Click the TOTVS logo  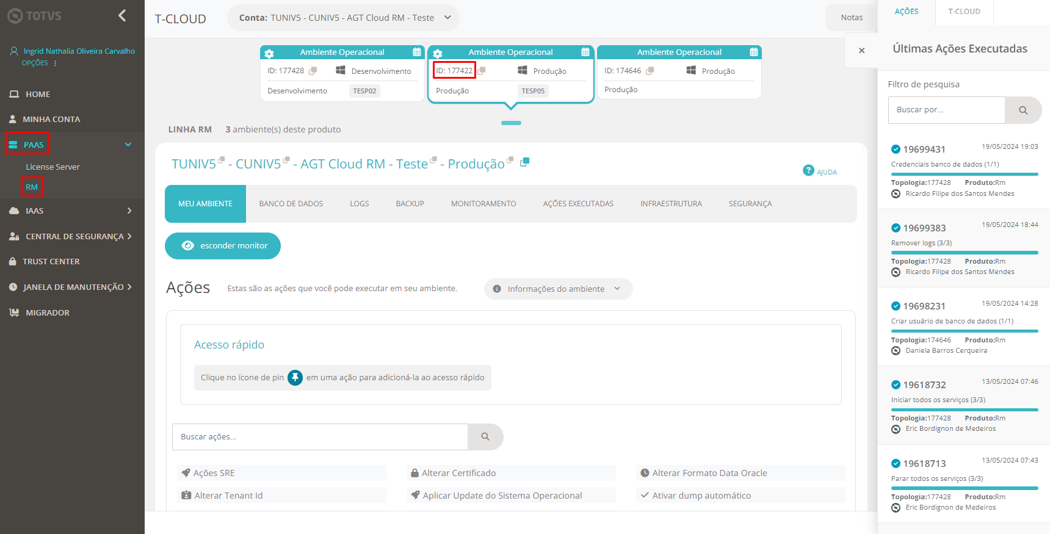[34, 16]
